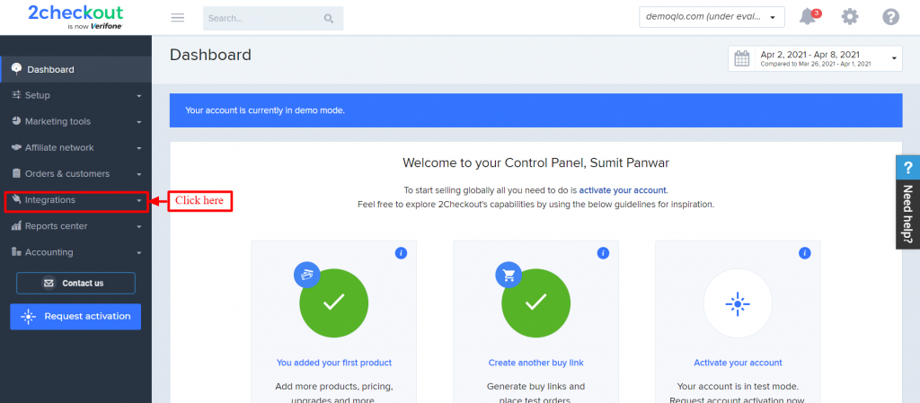Click the help question mark icon
This screenshot has height=403, width=920.
click(890, 17)
